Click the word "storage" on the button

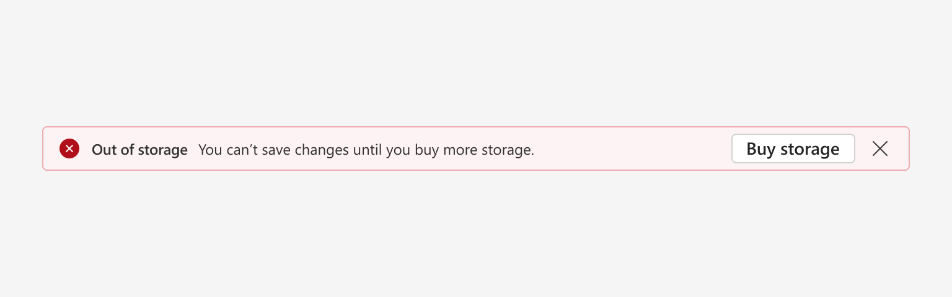click(809, 150)
